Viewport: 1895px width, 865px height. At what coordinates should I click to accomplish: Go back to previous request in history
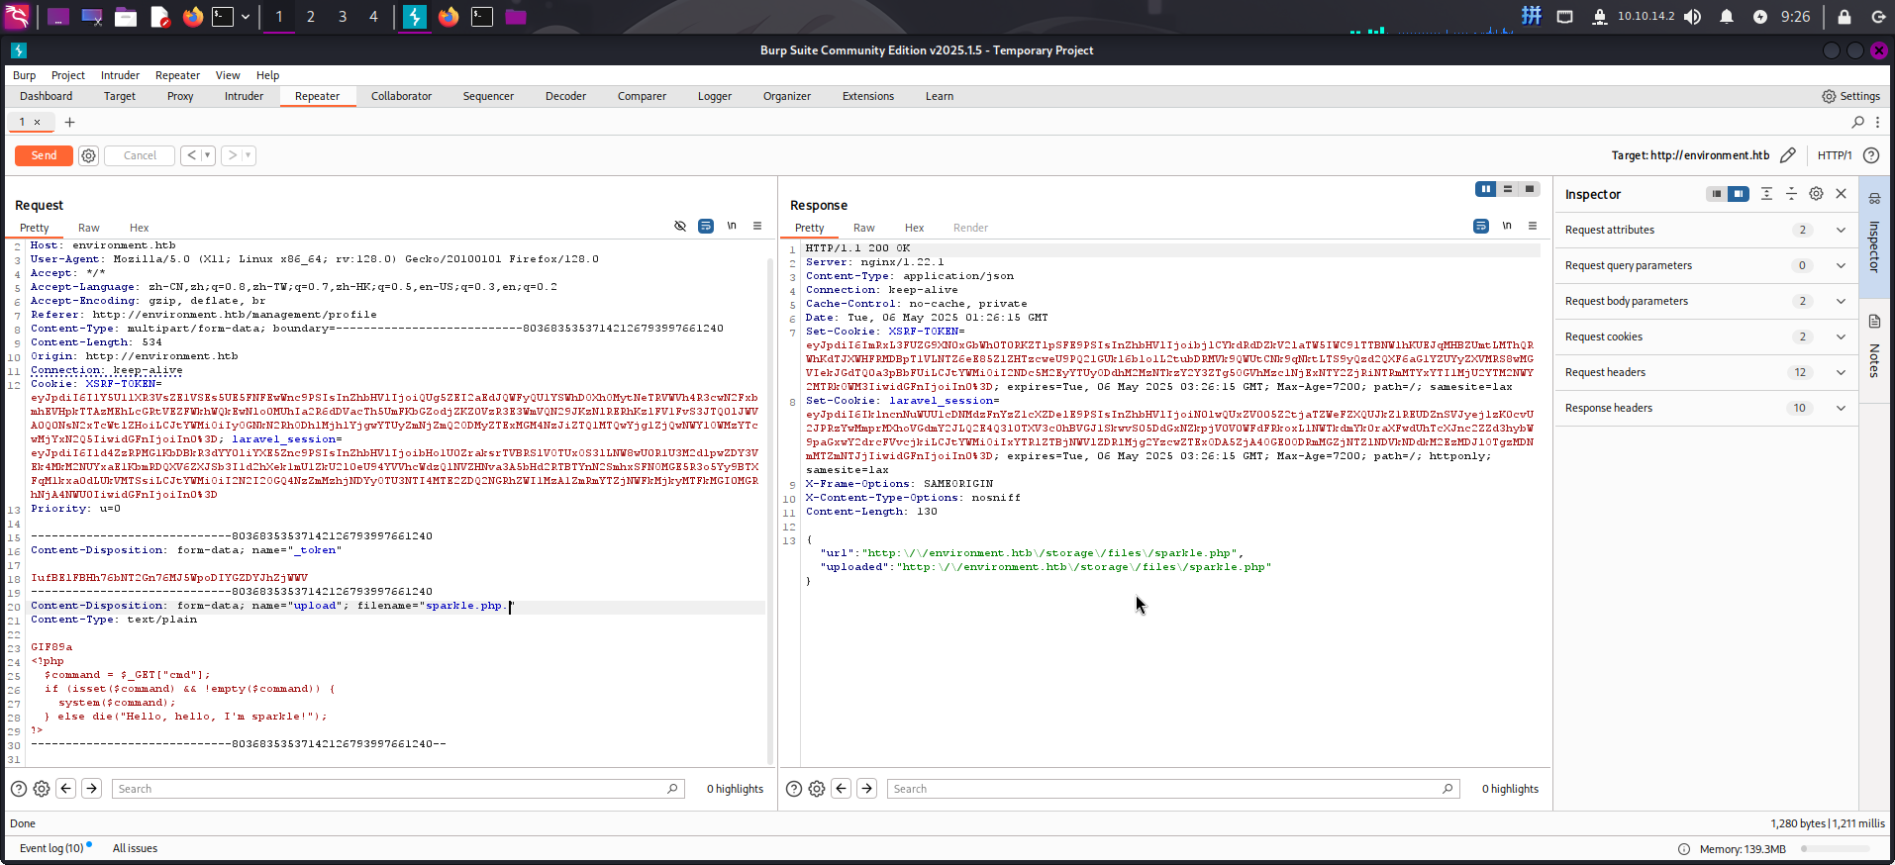pos(191,155)
